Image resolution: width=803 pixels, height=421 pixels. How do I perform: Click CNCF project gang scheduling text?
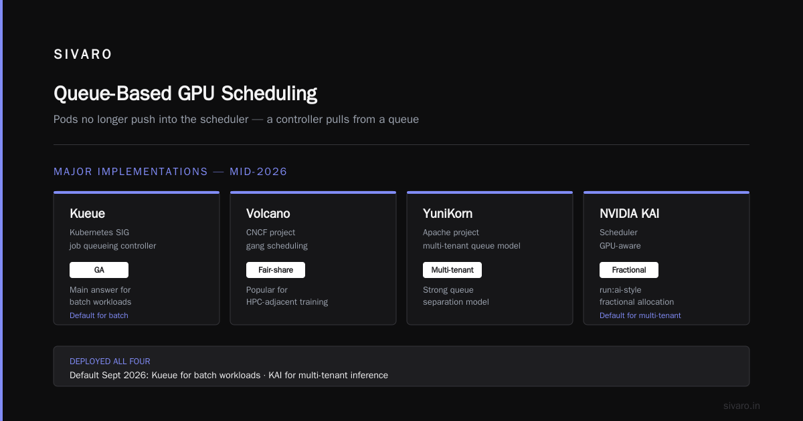277,239
